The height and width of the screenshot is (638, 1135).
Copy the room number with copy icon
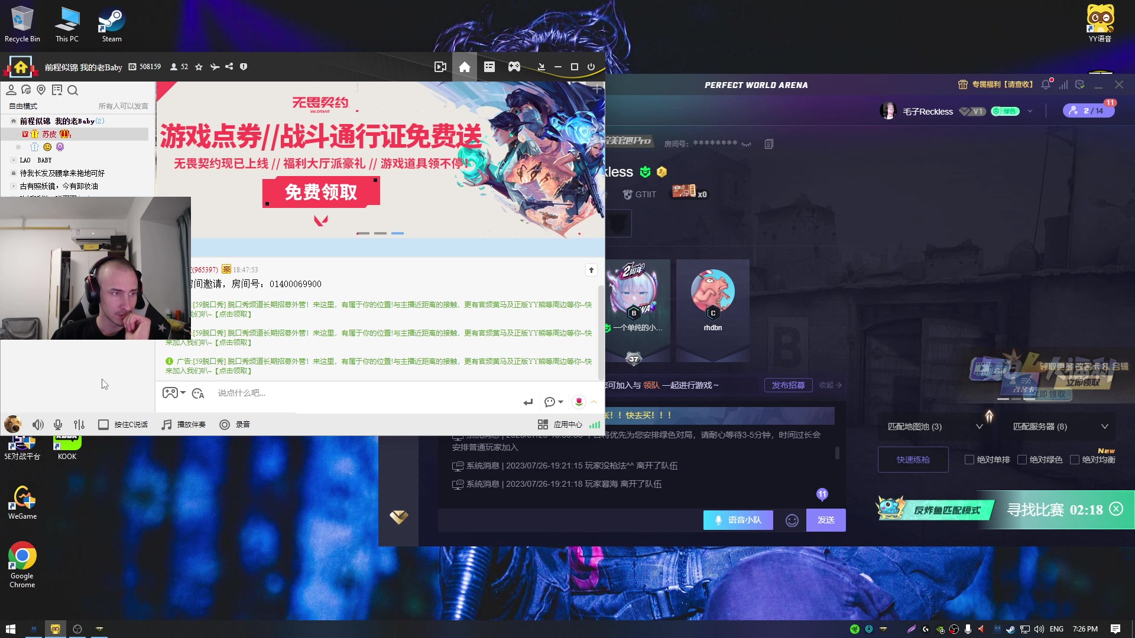point(768,144)
